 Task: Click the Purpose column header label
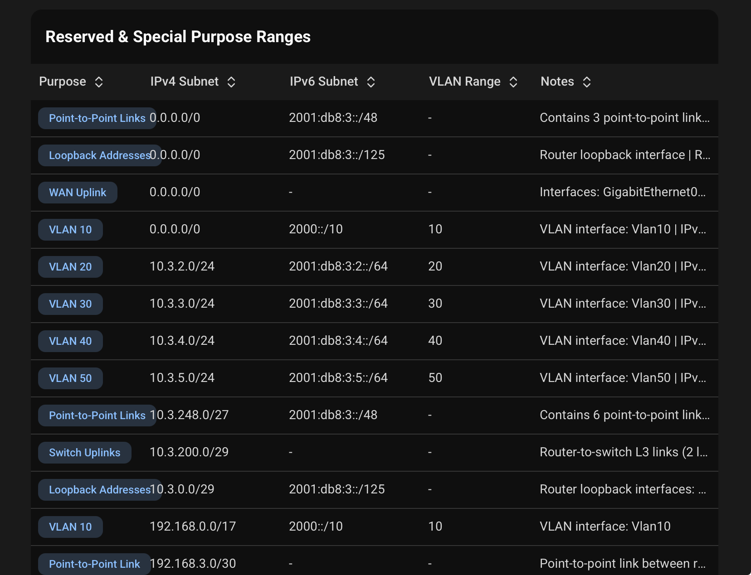(63, 82)
